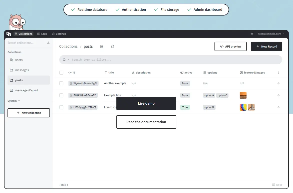This screenshot has width=293, height=193.
Task: Sort by the title column header
Action: (x=109, y=73)
